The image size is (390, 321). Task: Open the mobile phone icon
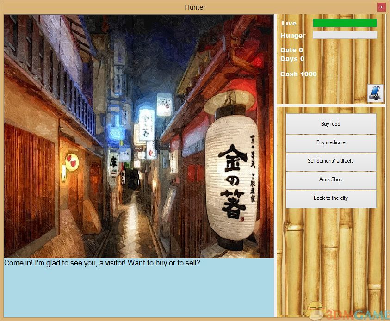coord(375,93)
